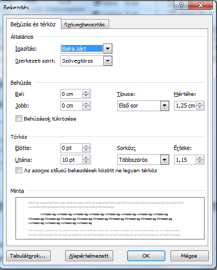Decrease the Jobb indent value
This screenshot has width=217, height=270.
(x=86, y=108)
